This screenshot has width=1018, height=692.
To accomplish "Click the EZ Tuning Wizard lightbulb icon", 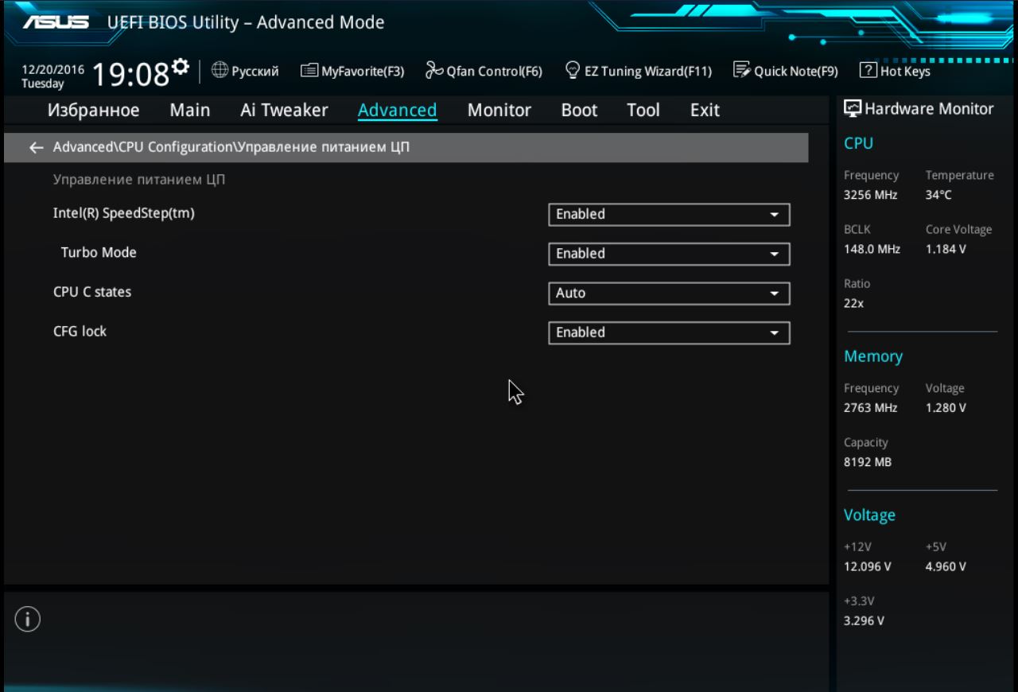I will point(573,70).
